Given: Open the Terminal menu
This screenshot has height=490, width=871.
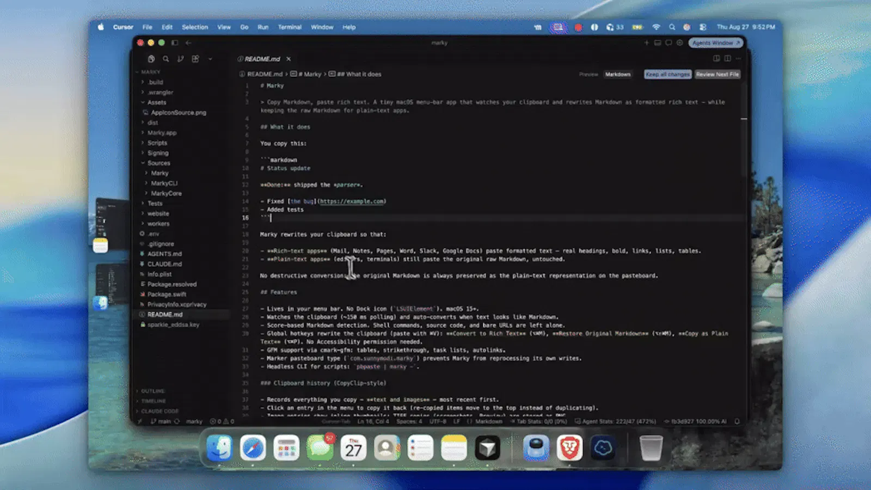Looking at the screenshot, I should click(290, 27).
